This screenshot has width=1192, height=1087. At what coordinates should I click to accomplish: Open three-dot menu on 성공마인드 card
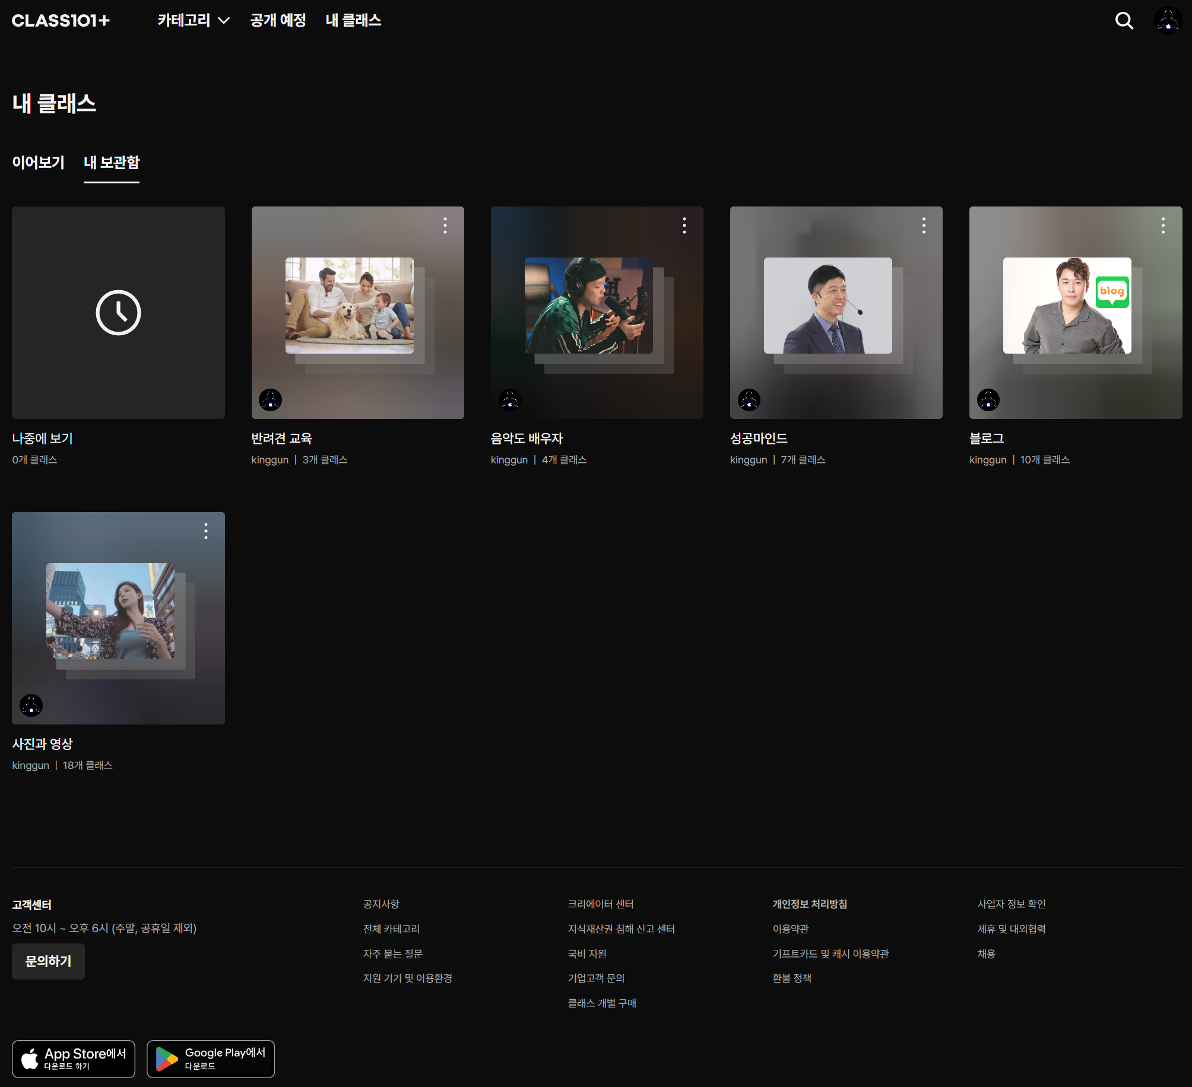click(x=924, y=225)
